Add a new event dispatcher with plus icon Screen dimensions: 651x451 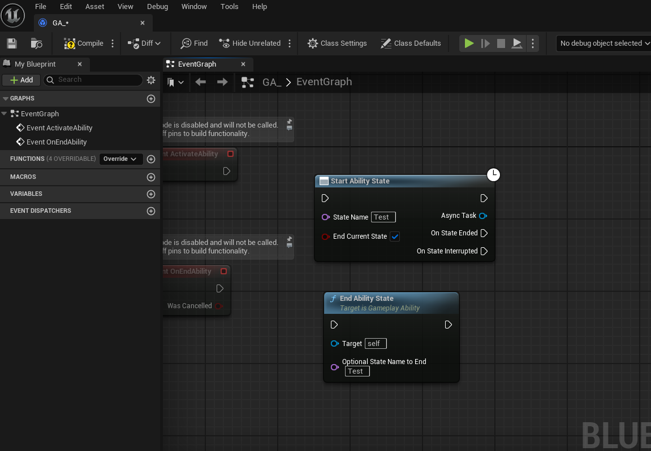[151, 211]
